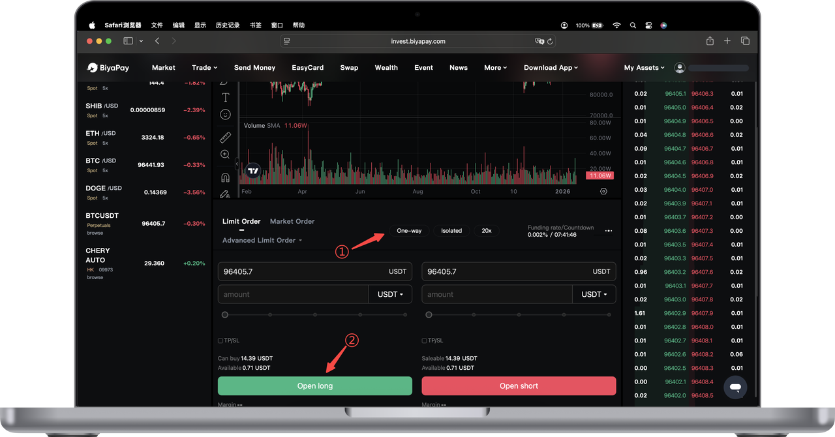Image resolution: width=835 pixels, height=437 pixels.
Task: Expand the Trade menu in navigation
Action: point(204,68)
